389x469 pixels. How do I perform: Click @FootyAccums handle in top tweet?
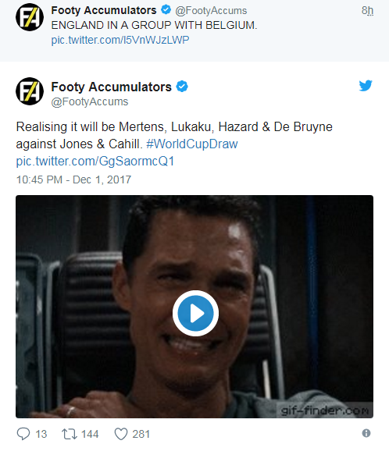point(211,11)
